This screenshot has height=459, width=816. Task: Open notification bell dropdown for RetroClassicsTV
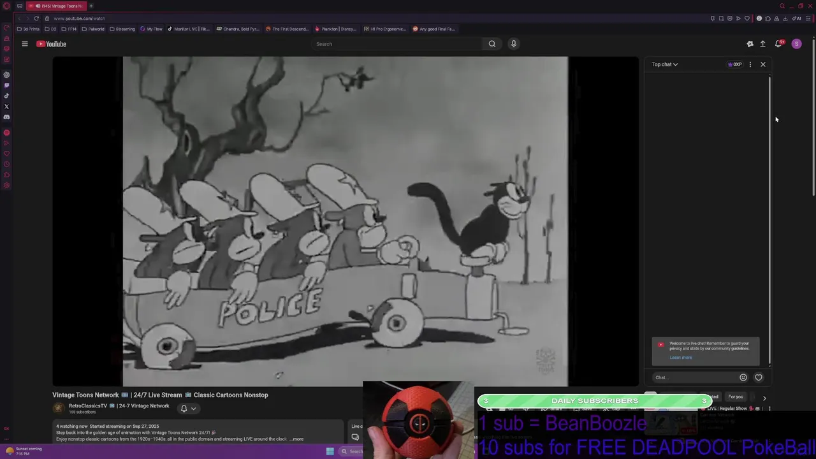(x=187, y=409)
